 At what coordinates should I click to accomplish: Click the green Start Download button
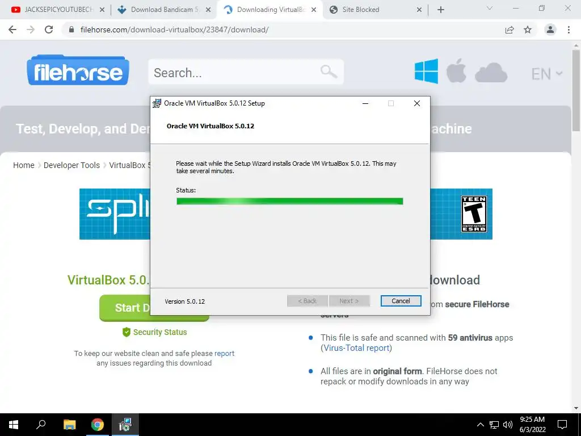(x=125, y=308)
